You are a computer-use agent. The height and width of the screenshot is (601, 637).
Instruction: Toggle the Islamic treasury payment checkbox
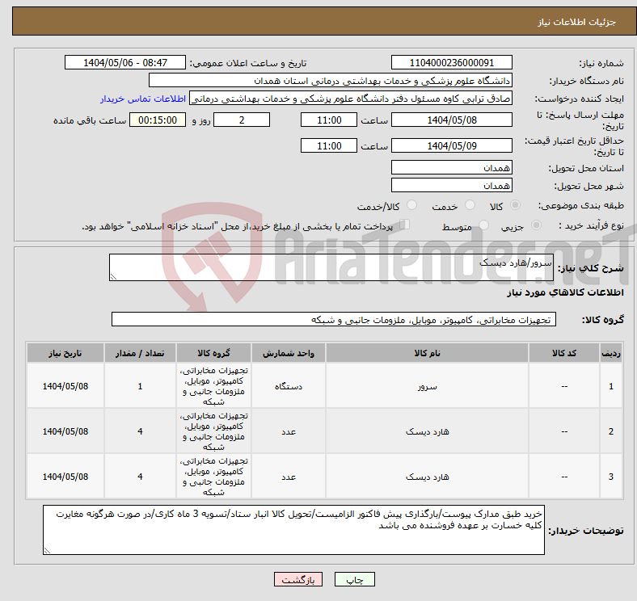(x=405, y=225)
